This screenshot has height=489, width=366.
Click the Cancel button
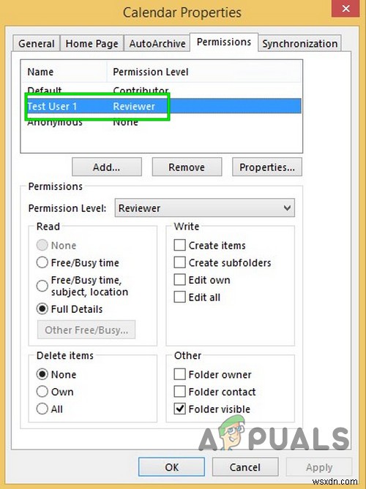coord(245,467)
